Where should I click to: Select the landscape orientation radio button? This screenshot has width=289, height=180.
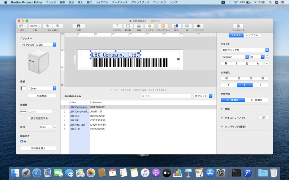coord(22,141)
